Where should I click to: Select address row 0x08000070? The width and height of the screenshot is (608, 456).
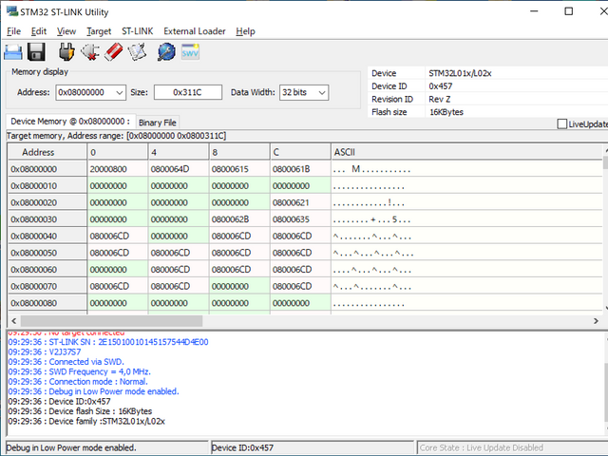tap(47, 286)
